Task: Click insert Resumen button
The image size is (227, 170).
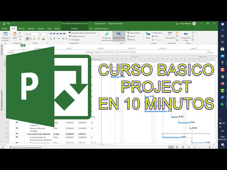Action: (157, 33)
